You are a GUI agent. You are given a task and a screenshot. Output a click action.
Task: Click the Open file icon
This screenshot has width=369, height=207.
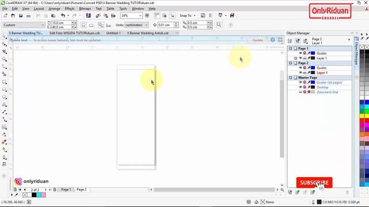(13, 16)
